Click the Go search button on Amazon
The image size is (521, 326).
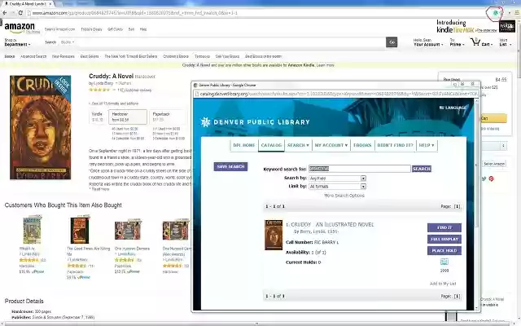click(x=392, y=42)
